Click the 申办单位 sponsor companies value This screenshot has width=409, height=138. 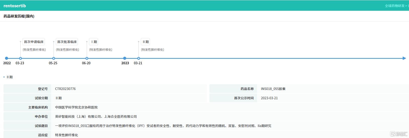(x=96, y=116)
